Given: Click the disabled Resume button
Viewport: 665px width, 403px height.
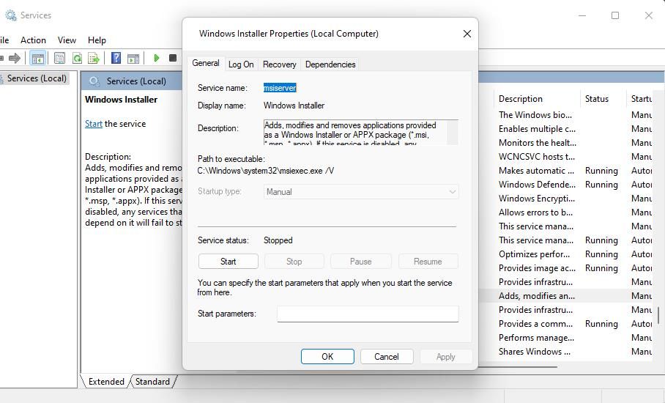Looking at the screenshot, I should coord(428,262).
